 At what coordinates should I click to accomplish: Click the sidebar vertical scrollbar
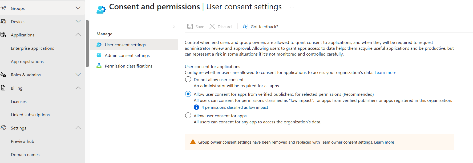click(x=87, y=44)
